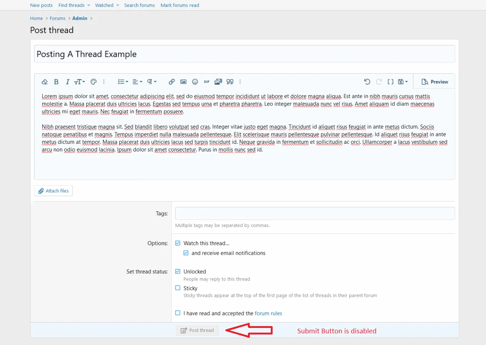Click the eraser remove formatting icon
Screen dimensions: 486x345
(x=45, y=82)
